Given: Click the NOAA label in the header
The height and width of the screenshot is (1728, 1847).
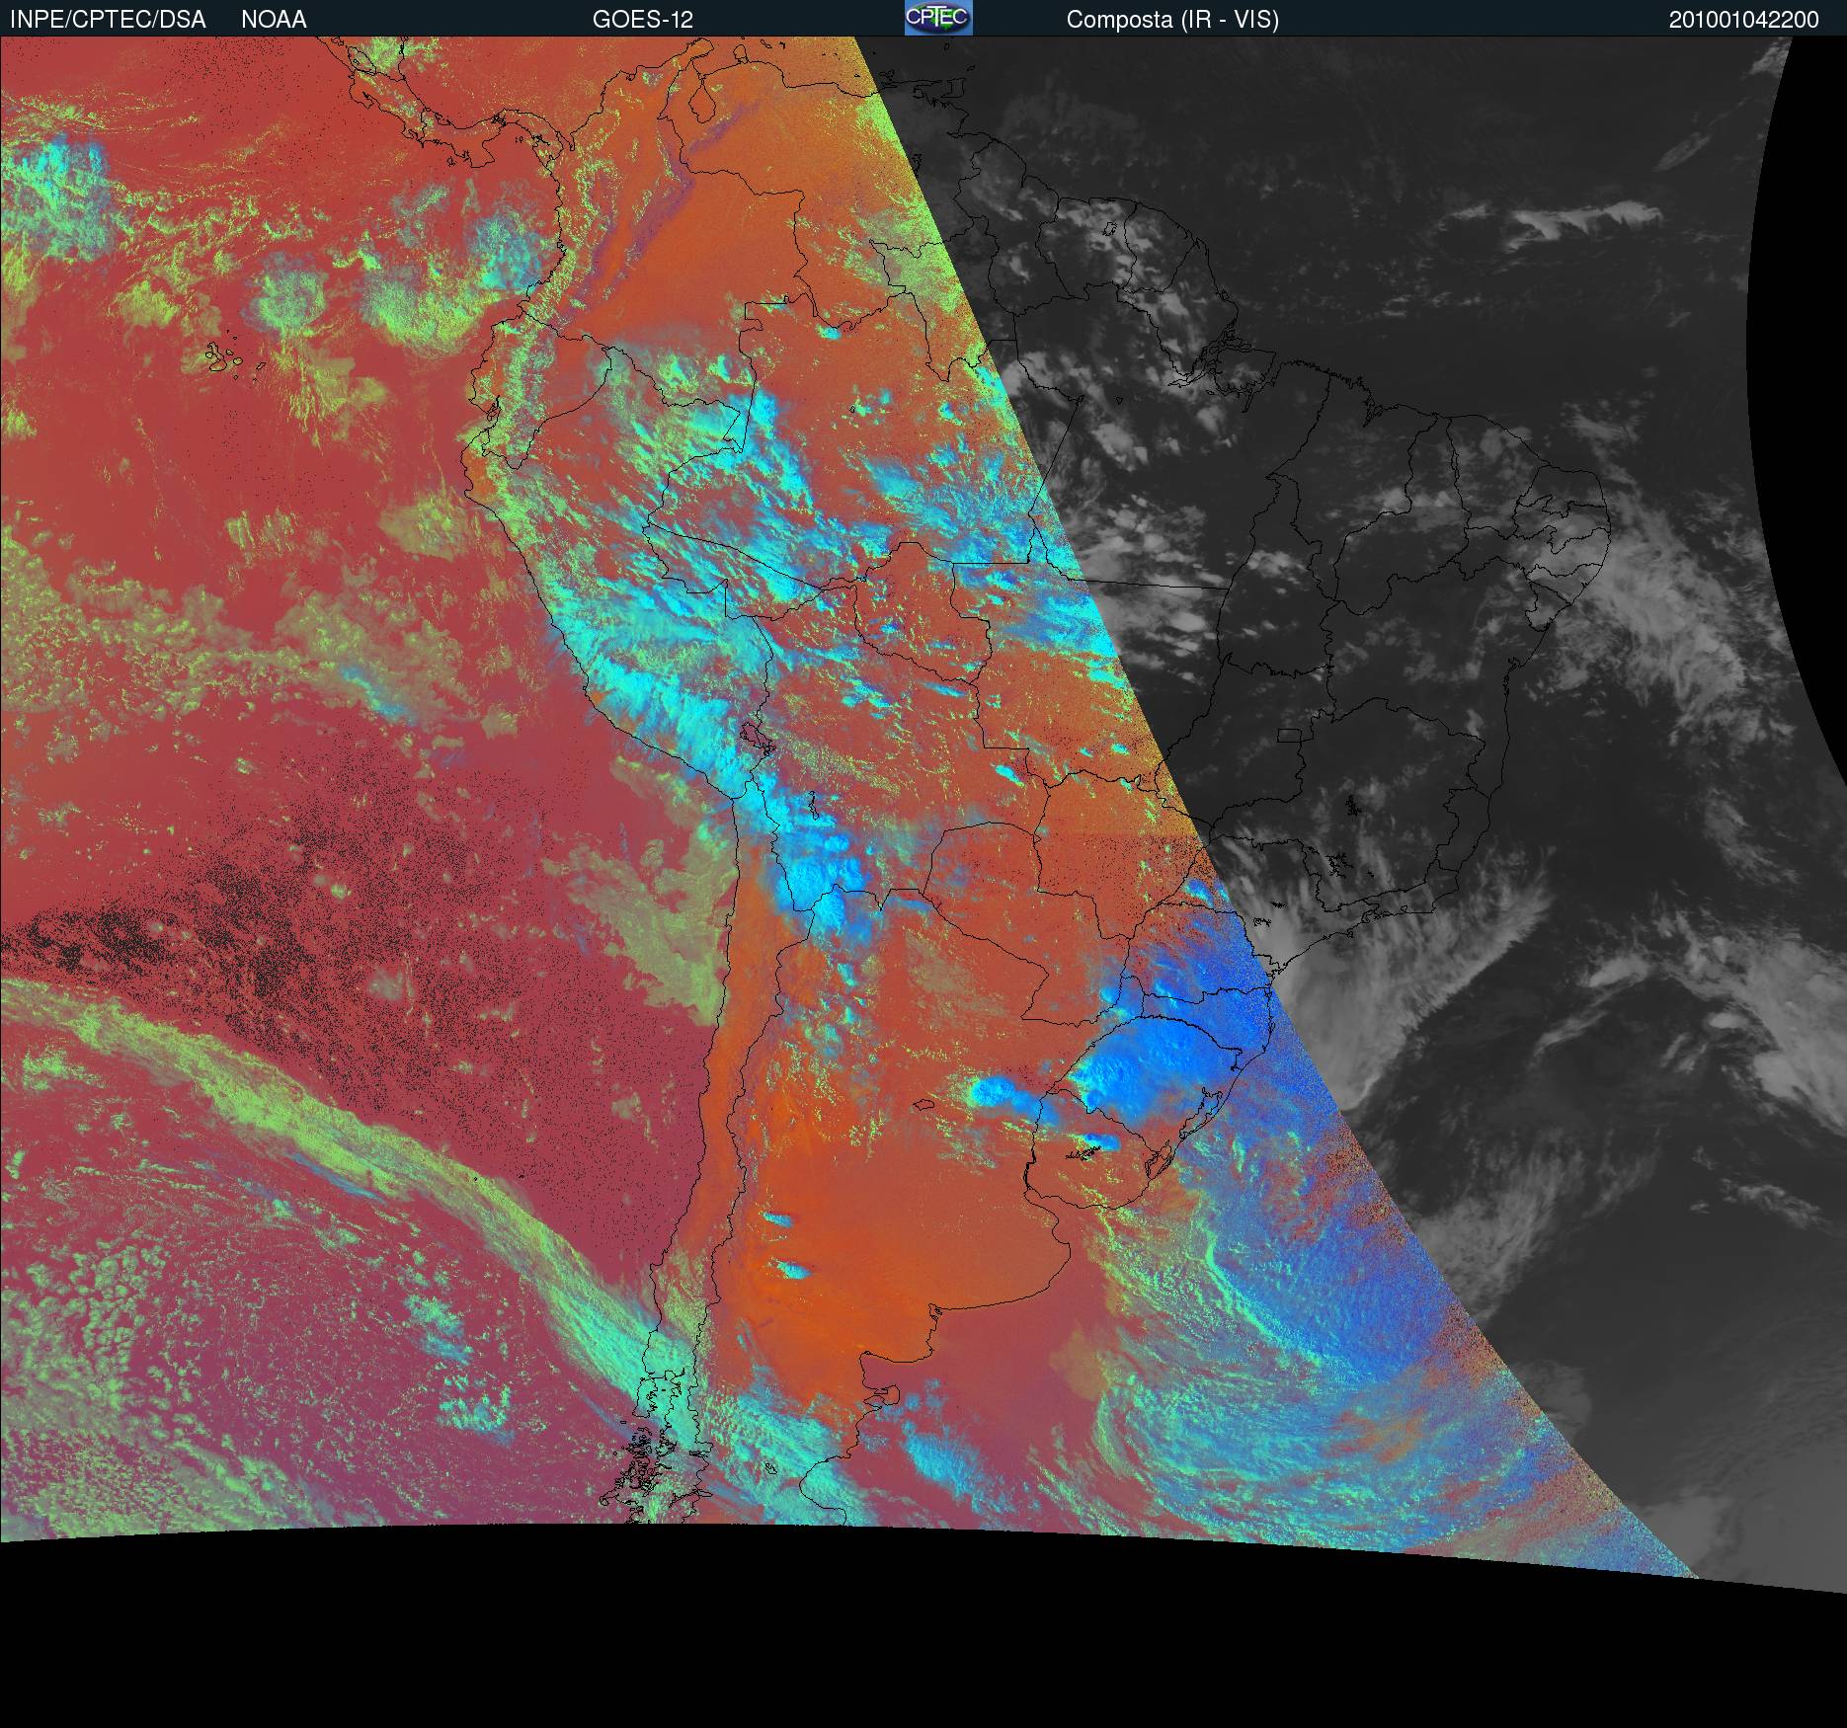Looking at the screenshot, I should 274,20.
